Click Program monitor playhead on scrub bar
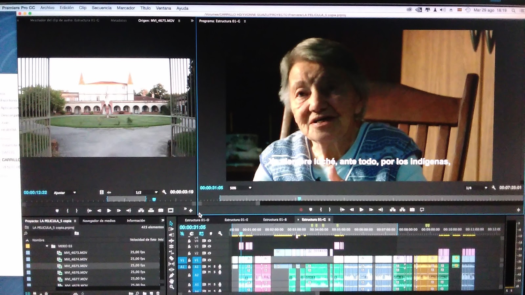525x295 pixels. 299,199
